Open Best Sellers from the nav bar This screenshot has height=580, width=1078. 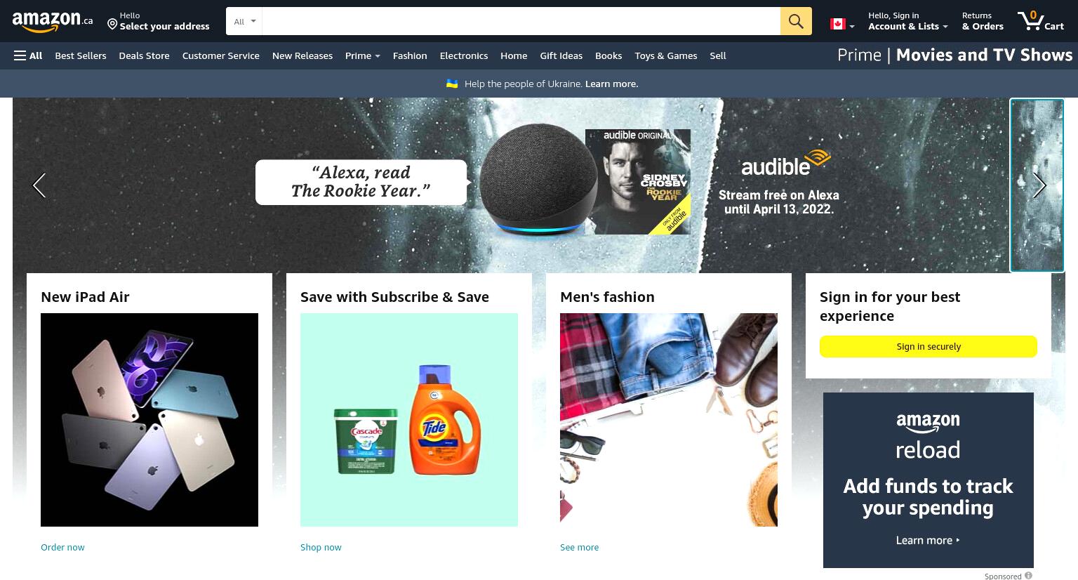tap(81, 55)
